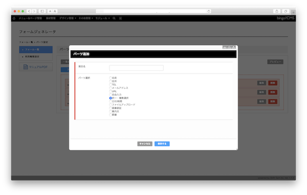
Task: Close the パーツ追加 dialog with X
Action: coord(234,47)
